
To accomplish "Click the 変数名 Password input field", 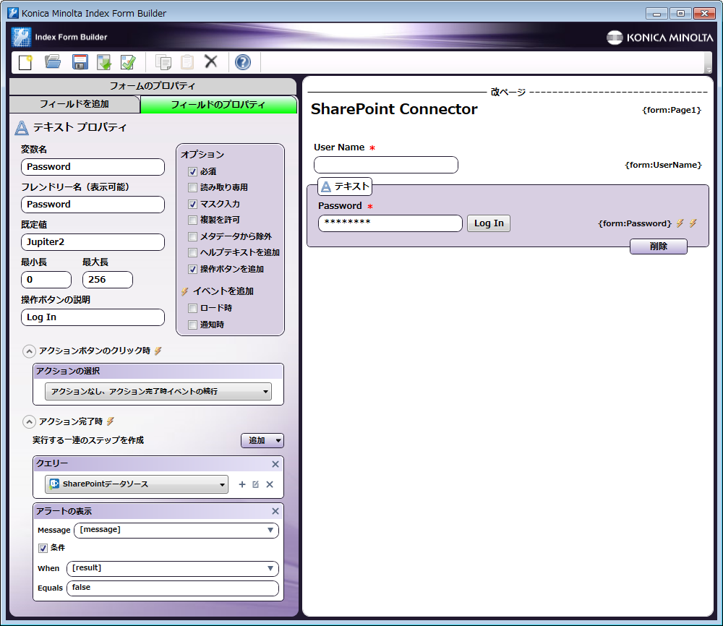I will tap(93, 167).
